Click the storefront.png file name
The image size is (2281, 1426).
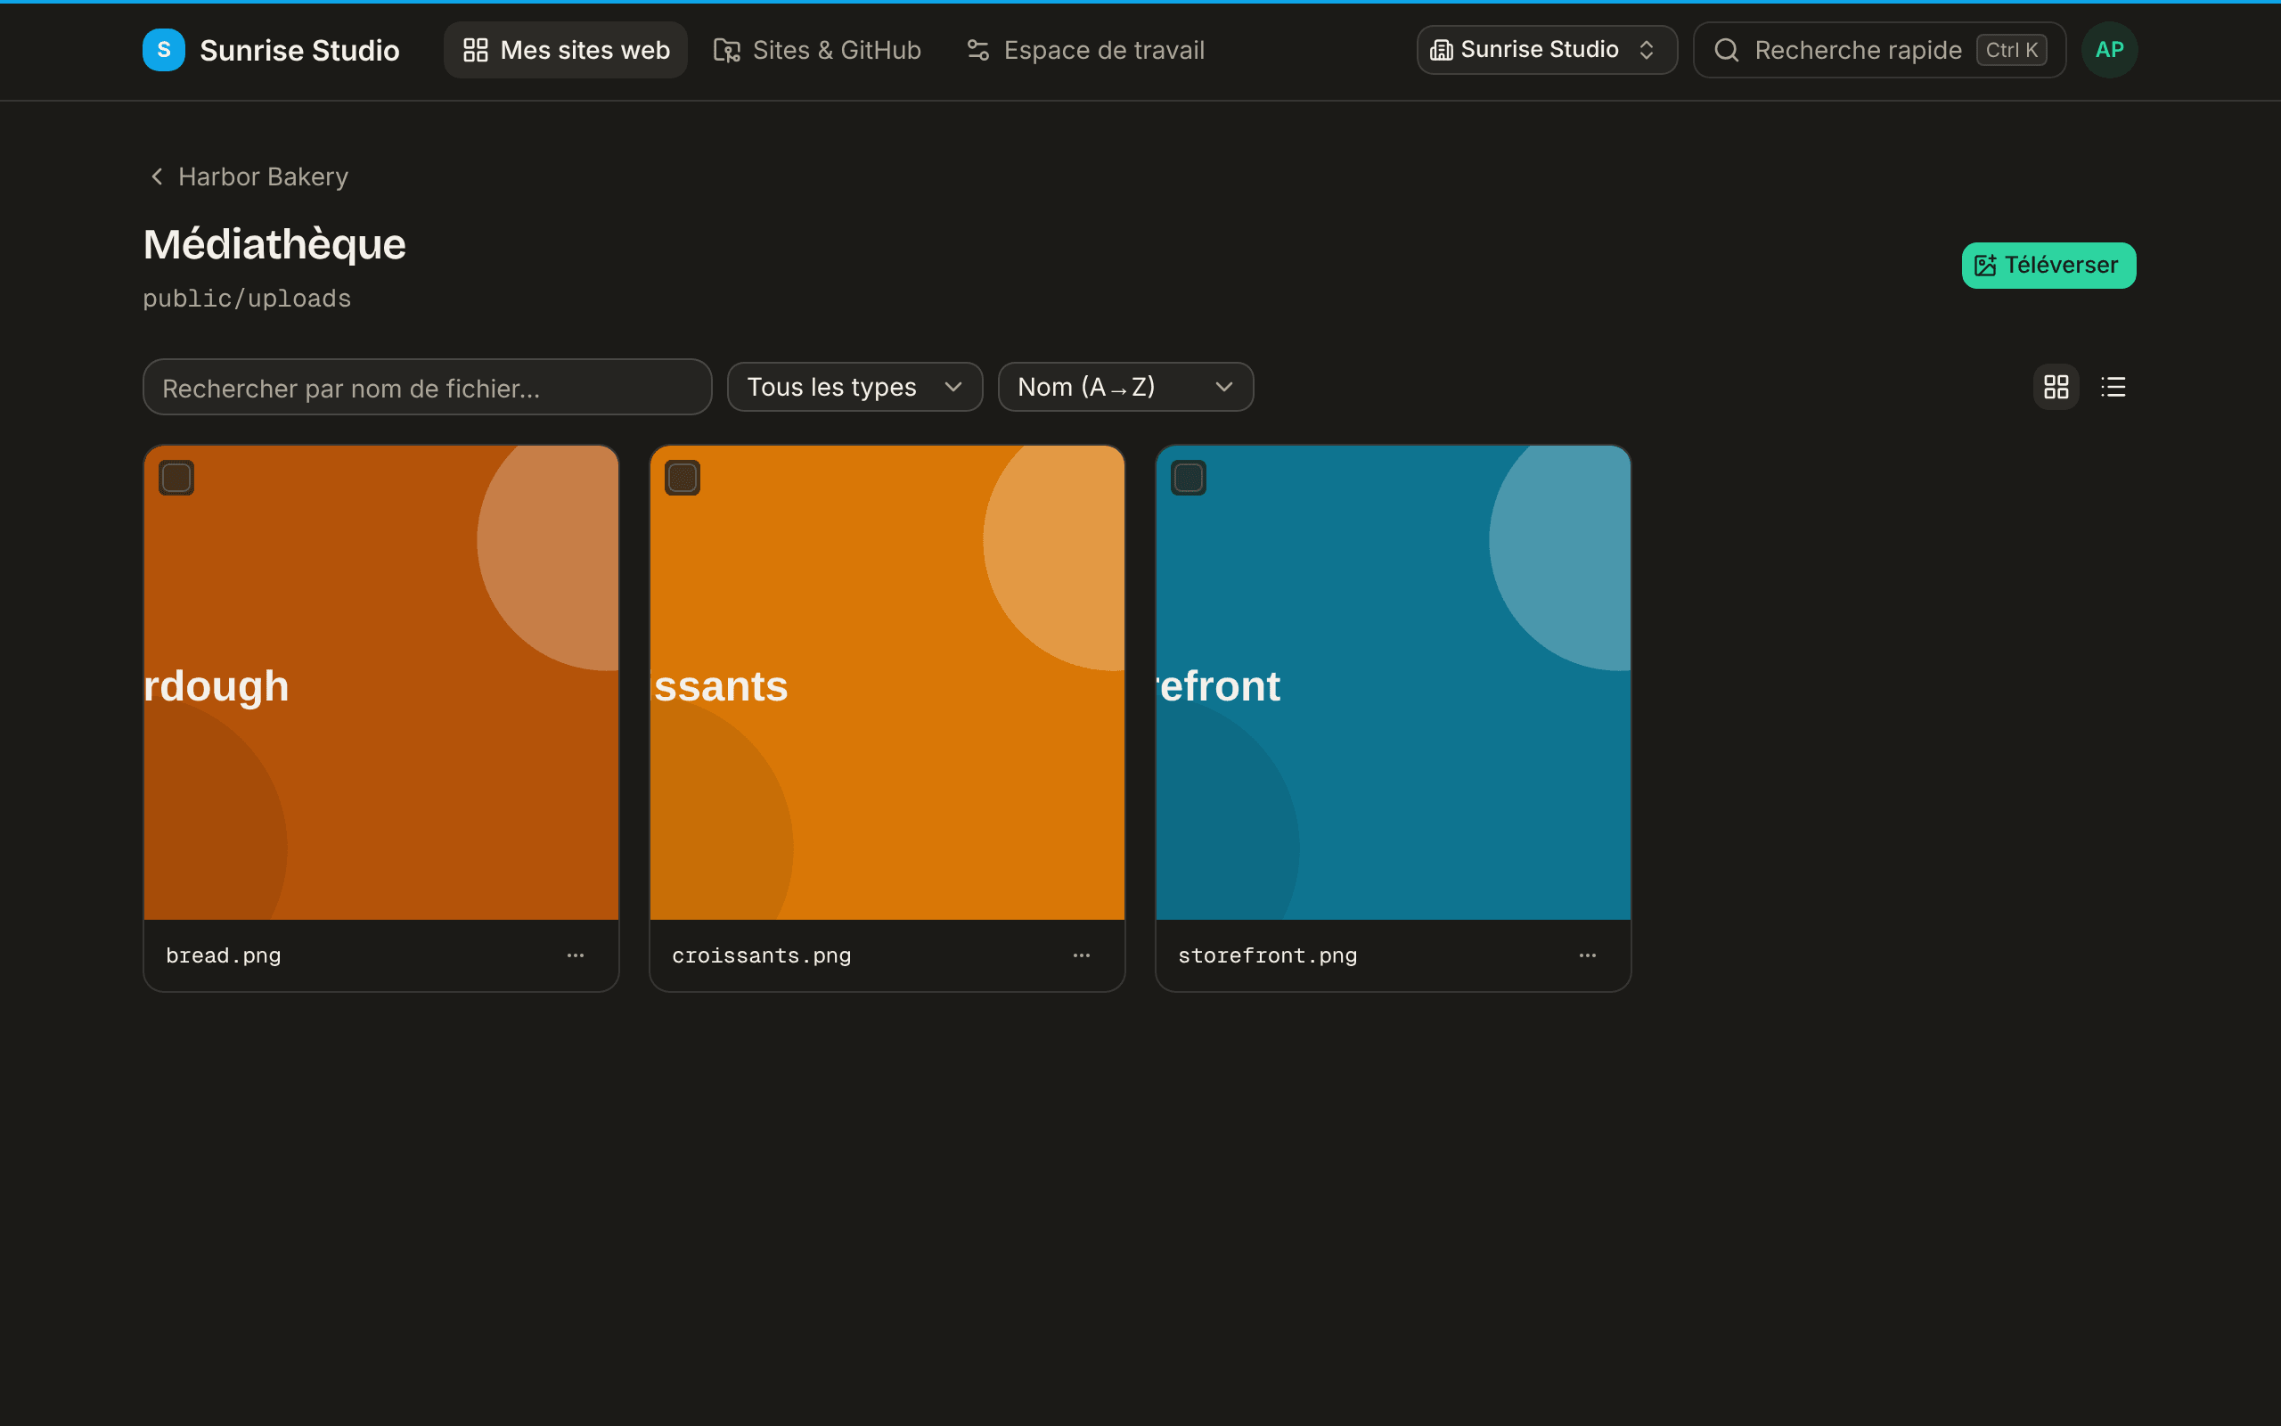tap(1268, 955)
